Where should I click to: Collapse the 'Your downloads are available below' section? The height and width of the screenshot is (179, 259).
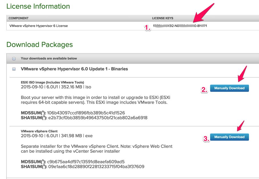pyautogui.click(x=14, y=59)
